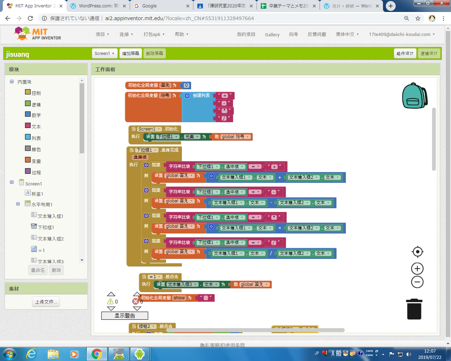Open the Screen1 screen dropdown
The image size is (451, 361).
tap(104, 54)
